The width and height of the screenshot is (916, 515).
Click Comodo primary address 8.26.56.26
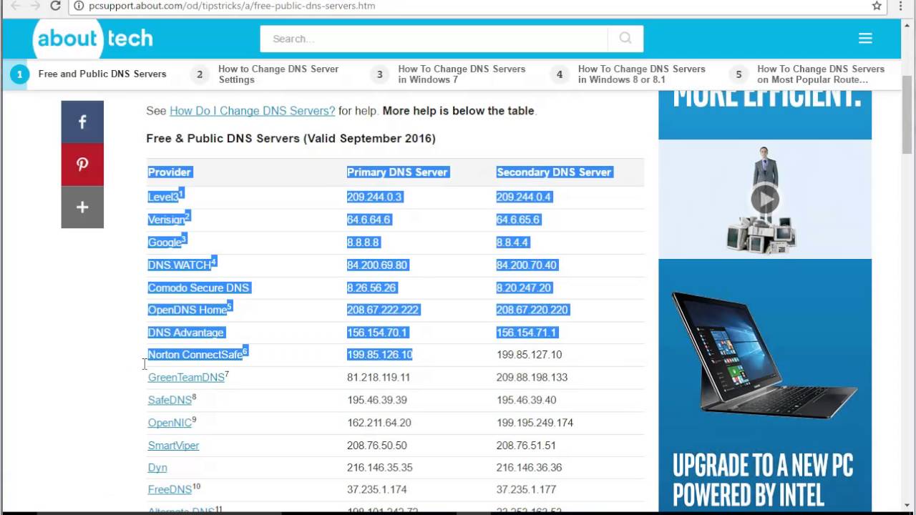point(371,288)
